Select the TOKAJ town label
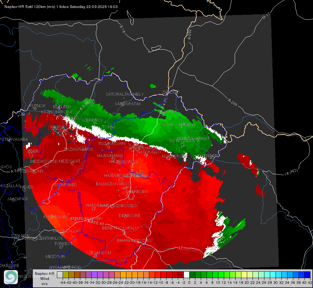The image size is (313, 288). [x=109, y=127]
